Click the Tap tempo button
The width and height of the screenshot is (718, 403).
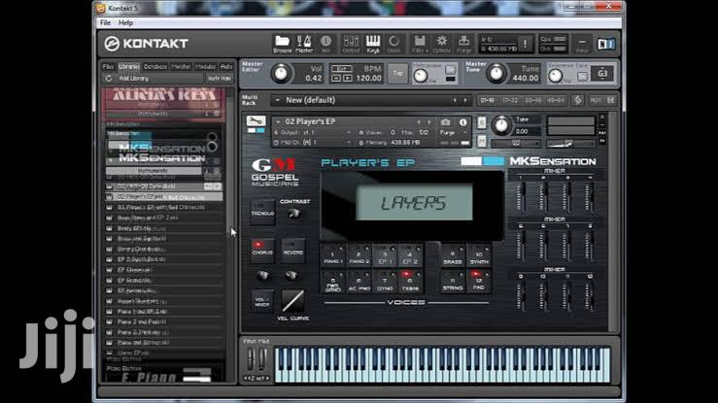pos(398,73)
